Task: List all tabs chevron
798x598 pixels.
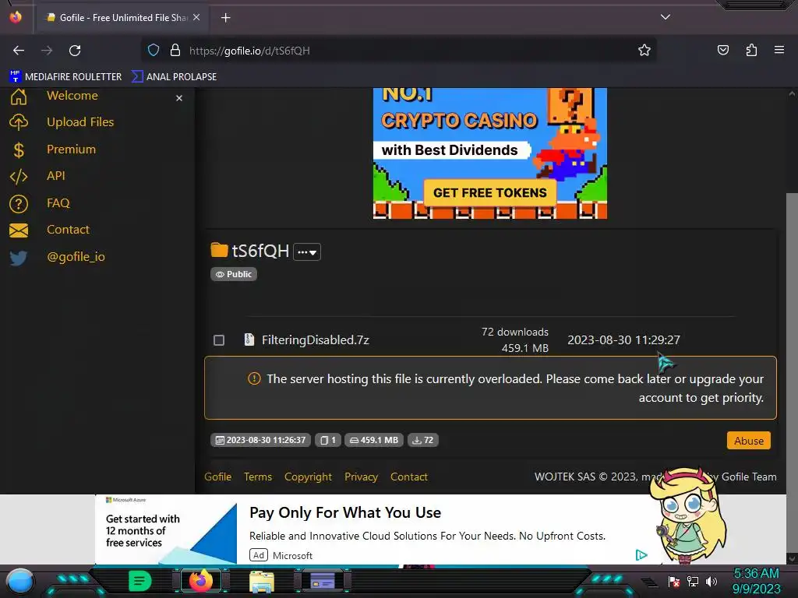Action: pyautogui.click(x=666, y=17)
